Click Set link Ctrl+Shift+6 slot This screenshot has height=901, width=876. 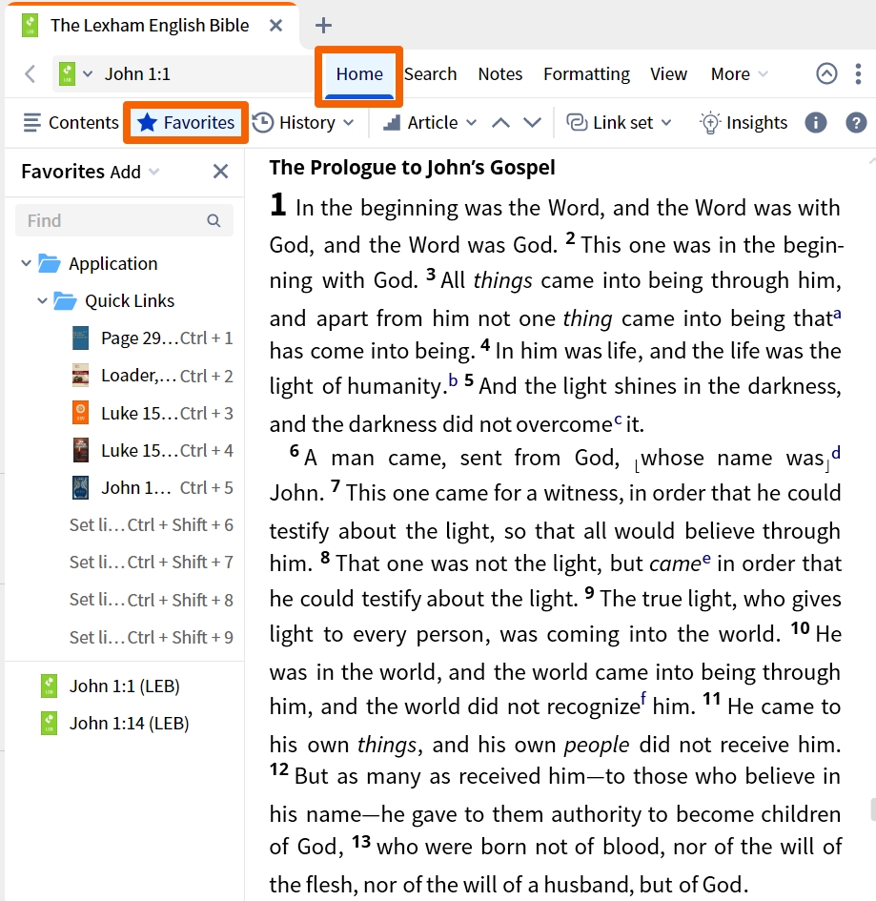(x=151, y=524)
